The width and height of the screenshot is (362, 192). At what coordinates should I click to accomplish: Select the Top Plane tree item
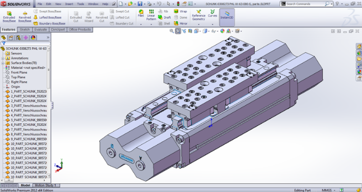tap(18, 77)
